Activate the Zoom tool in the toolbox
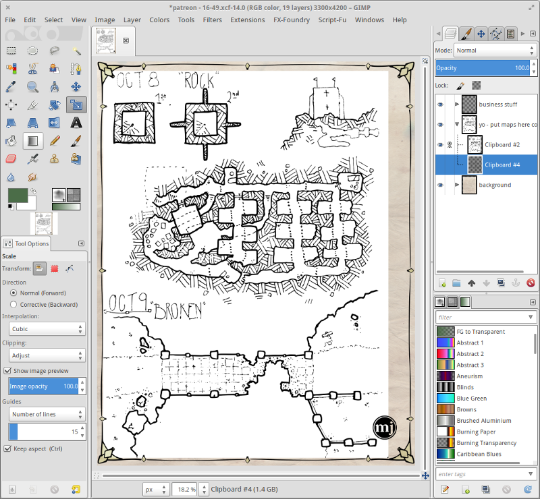The image size is (540, 499). tap(32, 86)
